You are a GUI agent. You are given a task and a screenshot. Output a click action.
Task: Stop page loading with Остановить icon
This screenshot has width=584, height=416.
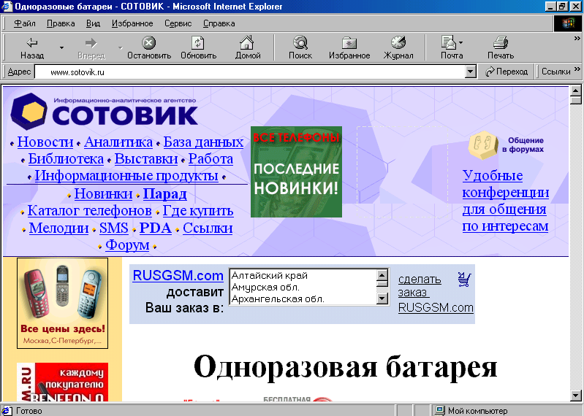[148, 43]
